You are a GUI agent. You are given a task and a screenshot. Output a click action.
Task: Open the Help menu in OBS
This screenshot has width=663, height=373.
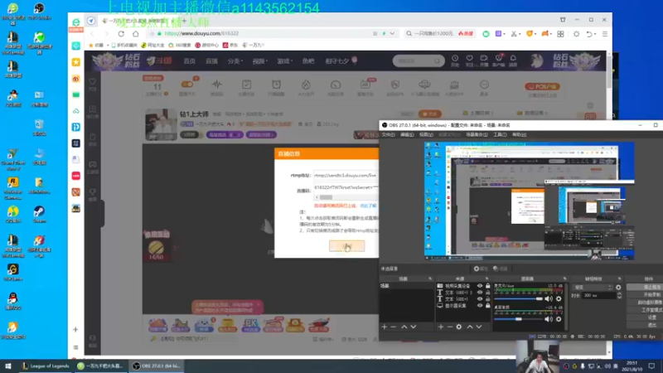[520, 134]
